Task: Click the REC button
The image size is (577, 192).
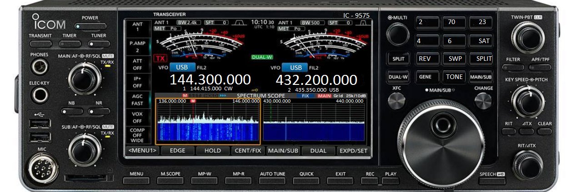Action: tap(370, 180)
